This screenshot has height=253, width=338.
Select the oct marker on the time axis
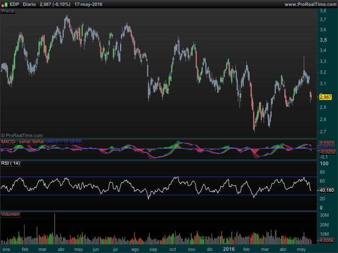point(172,249)
